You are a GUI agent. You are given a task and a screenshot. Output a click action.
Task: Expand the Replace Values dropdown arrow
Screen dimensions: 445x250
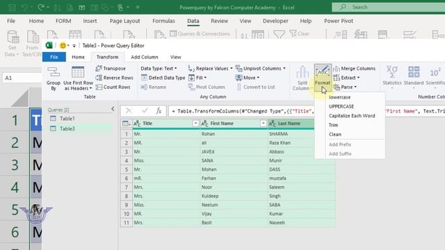[231, 68]
